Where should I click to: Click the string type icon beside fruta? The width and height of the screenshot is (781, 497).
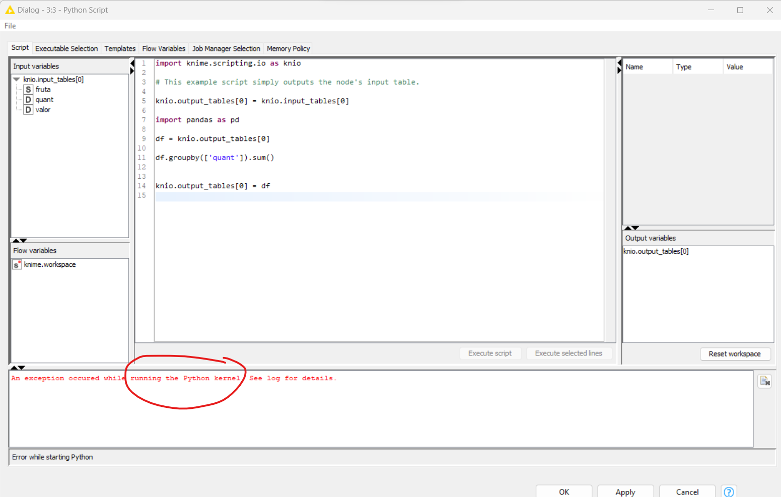point(28,90)
